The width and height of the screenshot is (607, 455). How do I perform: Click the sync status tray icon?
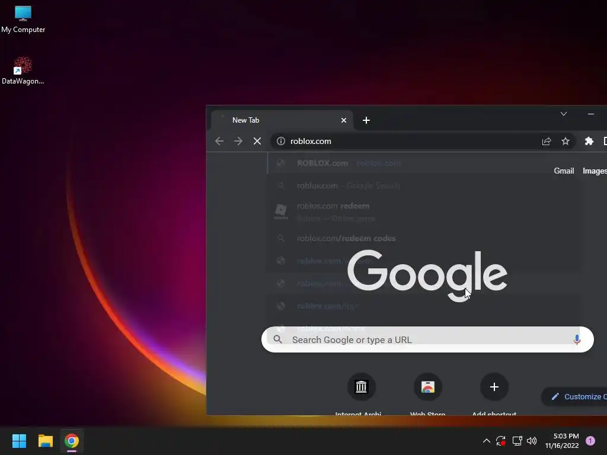[500, 441]
